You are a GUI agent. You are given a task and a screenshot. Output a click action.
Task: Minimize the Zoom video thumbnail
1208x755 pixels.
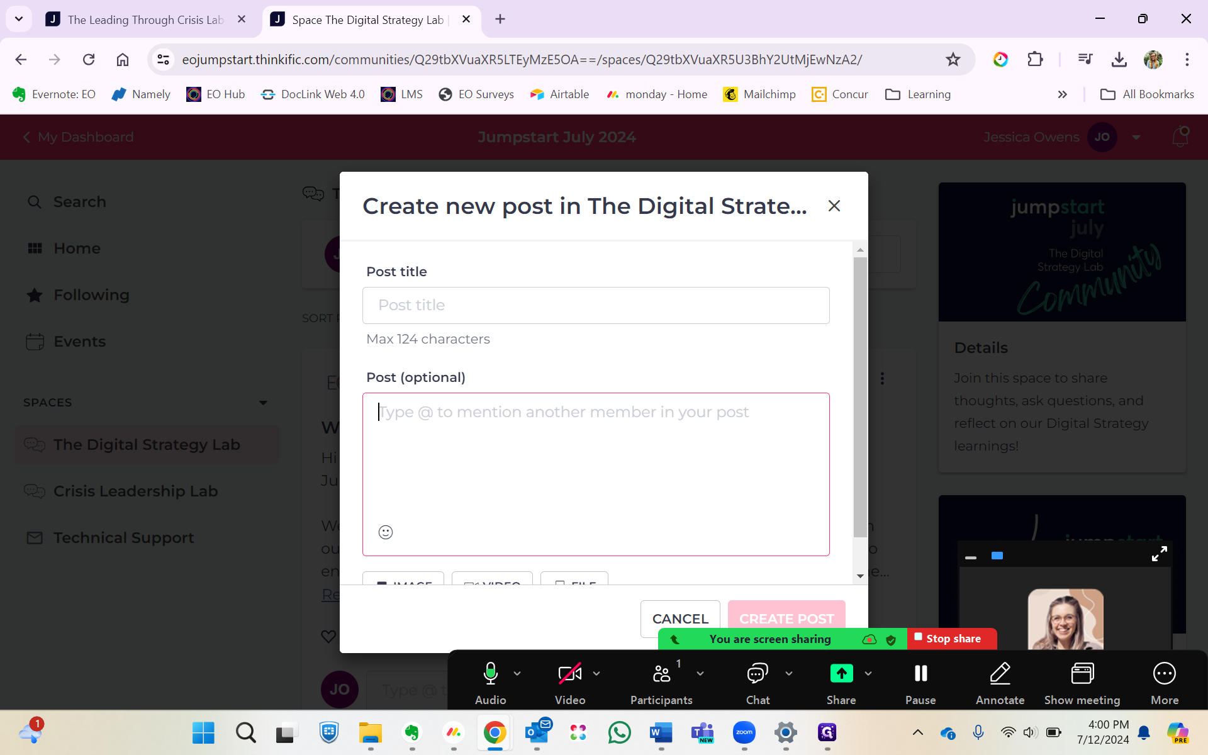[x=971, y=557]
